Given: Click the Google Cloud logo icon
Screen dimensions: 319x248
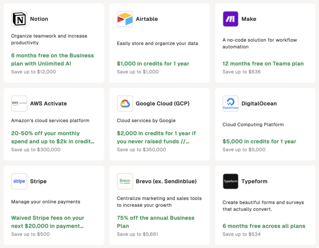Looking at the screenshot, I should [125, 103].
